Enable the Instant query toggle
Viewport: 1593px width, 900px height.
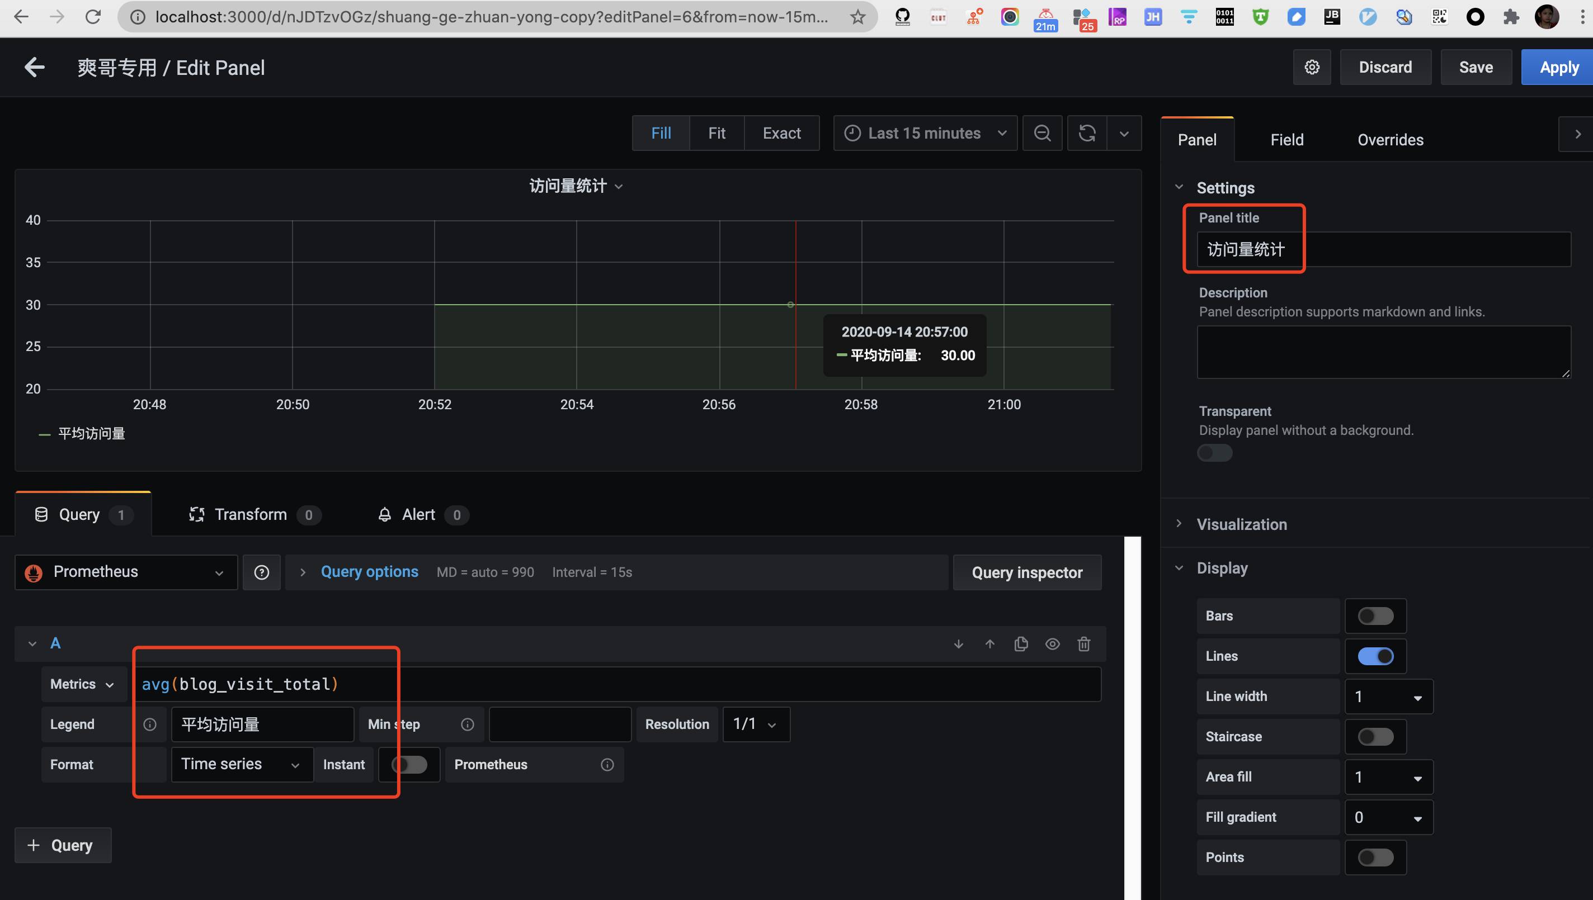click(x=409, y=765)
